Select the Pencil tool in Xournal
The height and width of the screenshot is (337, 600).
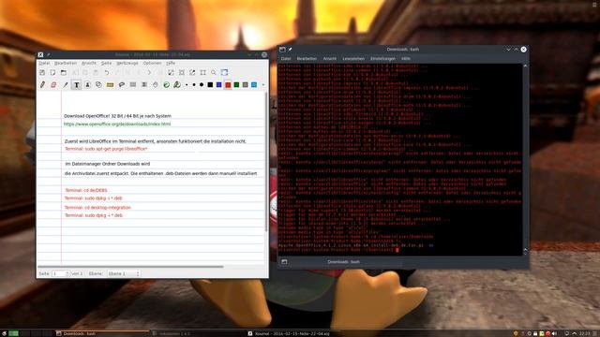42,84
